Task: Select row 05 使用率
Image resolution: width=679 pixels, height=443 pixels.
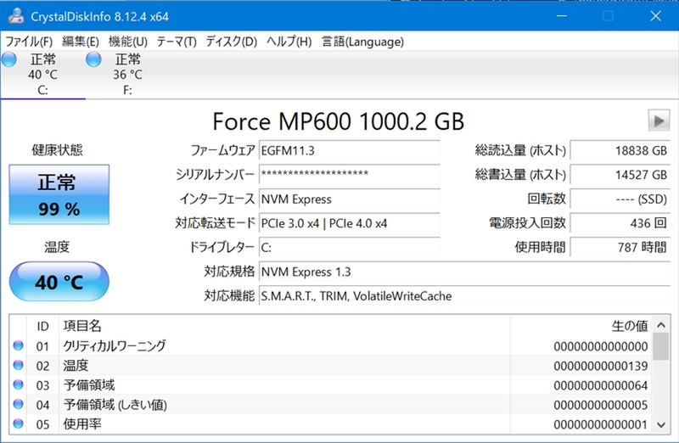Action: coord(331,424)
